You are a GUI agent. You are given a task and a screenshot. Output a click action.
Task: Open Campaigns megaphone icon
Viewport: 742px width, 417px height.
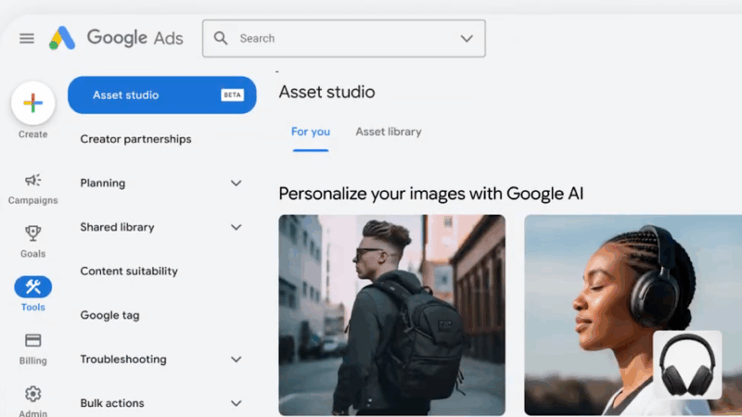click(x=32, y=180)
